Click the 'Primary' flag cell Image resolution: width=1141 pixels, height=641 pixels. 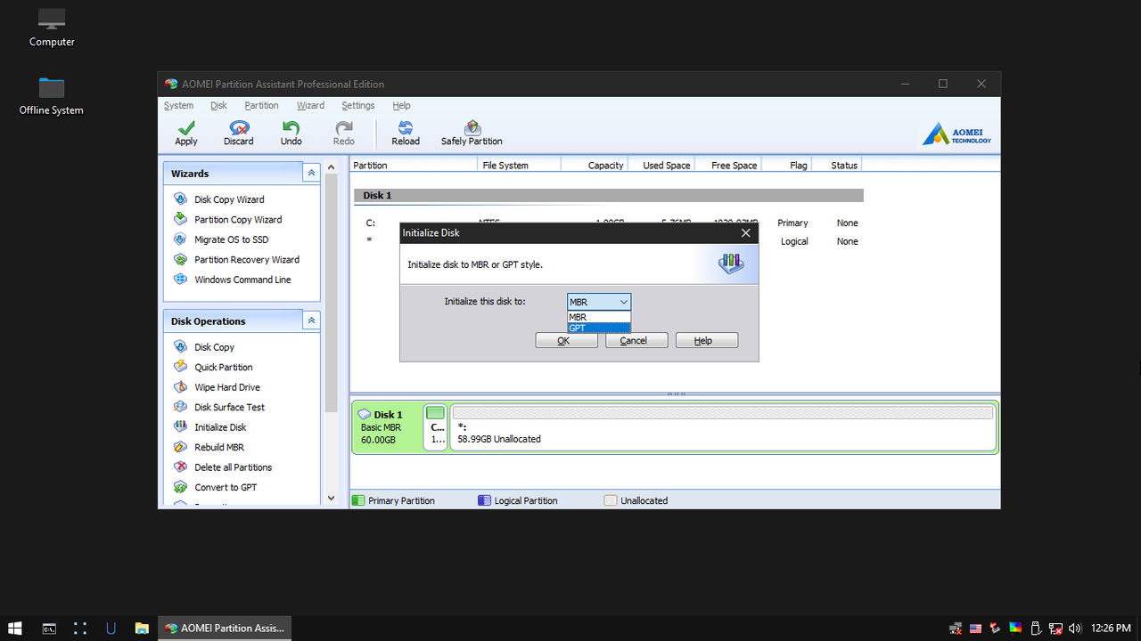(792, 223)
